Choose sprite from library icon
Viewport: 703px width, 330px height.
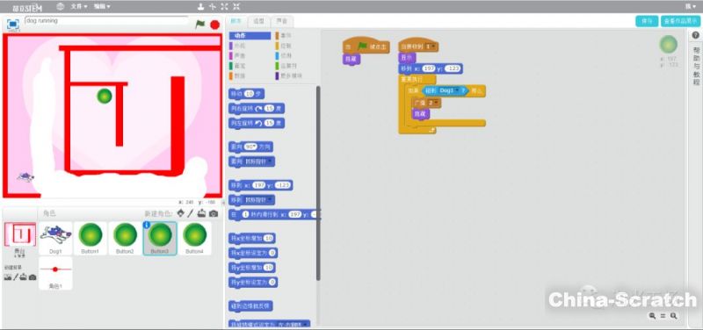click(181, 213)
